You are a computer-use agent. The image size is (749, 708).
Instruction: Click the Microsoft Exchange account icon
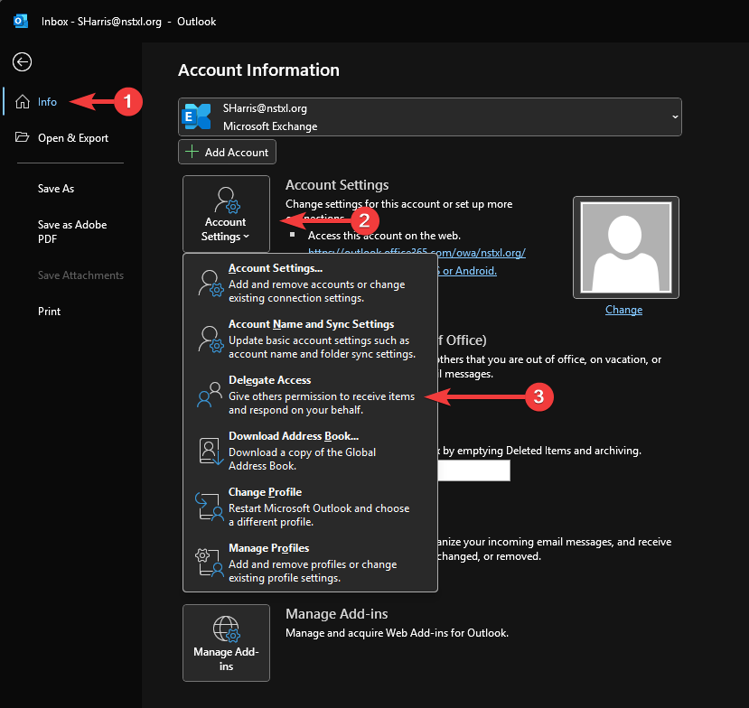197,116
